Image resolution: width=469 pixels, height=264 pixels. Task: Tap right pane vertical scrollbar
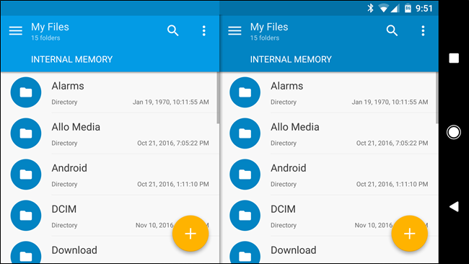(437, 98)
